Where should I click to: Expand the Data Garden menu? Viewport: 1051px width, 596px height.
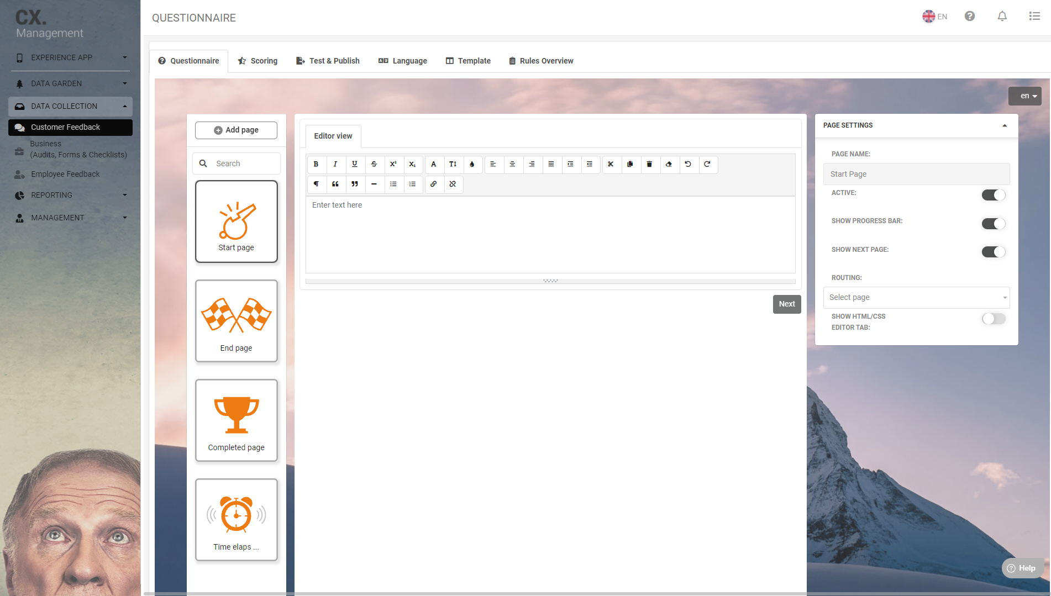[70, 83]
